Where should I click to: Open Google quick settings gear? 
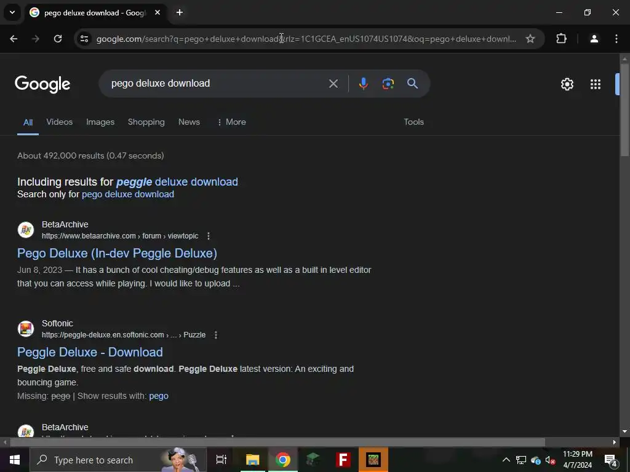567,84
